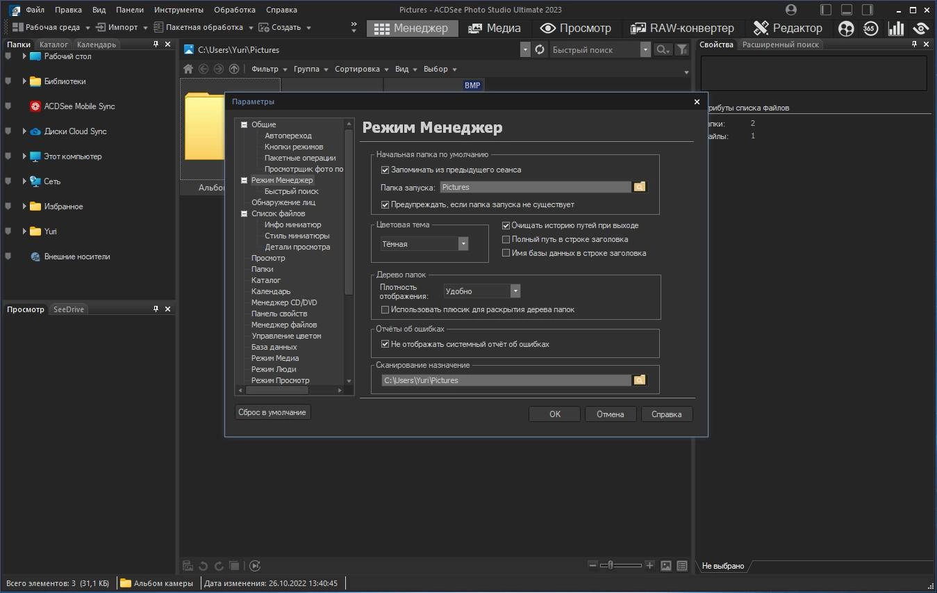This screenshot has width=937, height=593.
Task: Switch to details list view icon at bottom
Action: tap(682, 566)
